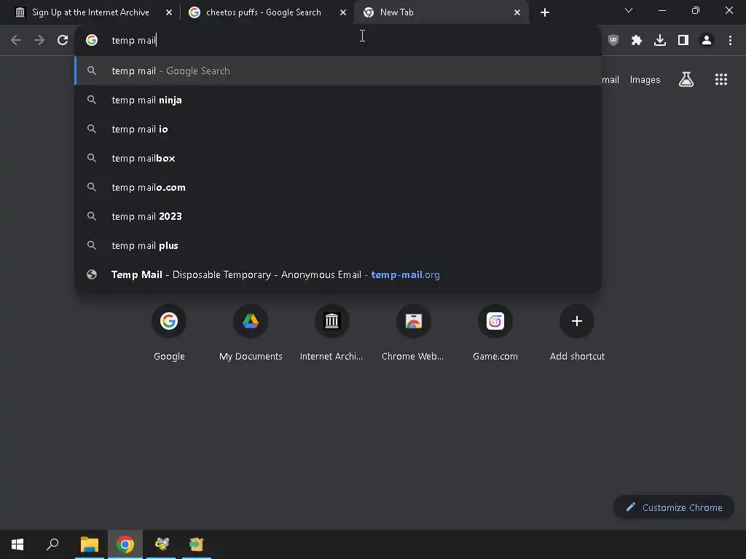Open the Google apps grid icon

coord(721,79)
